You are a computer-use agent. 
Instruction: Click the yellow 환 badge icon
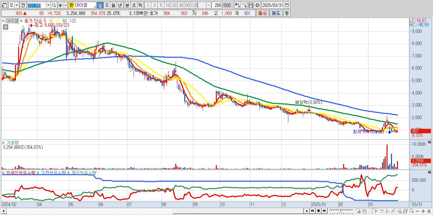71,5
